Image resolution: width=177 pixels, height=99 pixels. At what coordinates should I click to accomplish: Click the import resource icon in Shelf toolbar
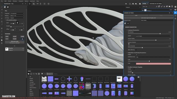point(39,74)
